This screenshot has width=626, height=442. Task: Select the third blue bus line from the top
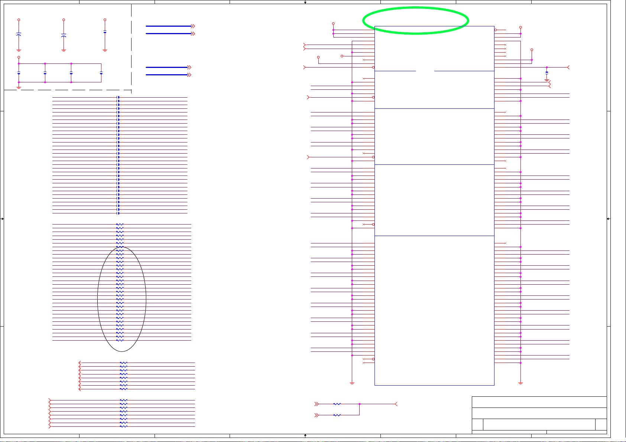tap(168, 68)
